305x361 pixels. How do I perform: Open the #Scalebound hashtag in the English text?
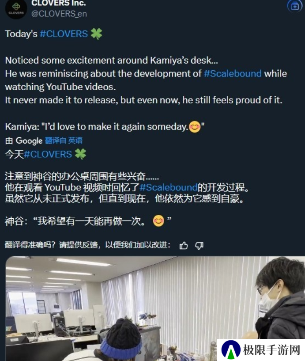tap(233, 74)
